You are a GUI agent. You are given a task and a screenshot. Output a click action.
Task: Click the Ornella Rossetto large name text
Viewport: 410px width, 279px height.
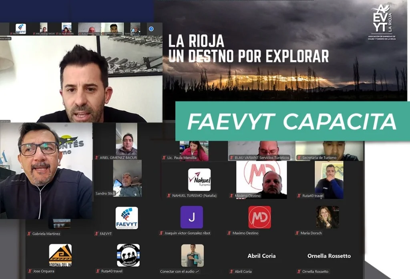click(x=329, y=256)
